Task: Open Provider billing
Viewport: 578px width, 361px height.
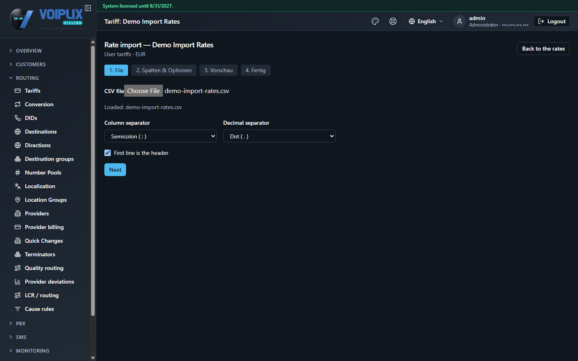Action: pyautogui.click(x=45, y=227)
